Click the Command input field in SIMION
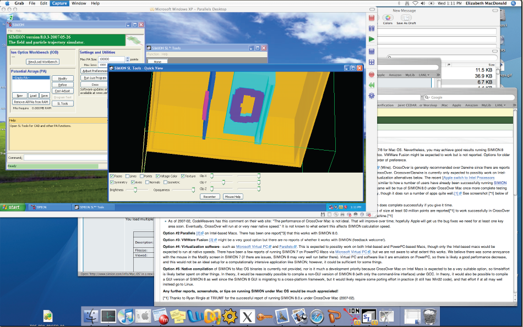This screenshot has width=523, height=327. pyautogui.click(x=66, y=158)
